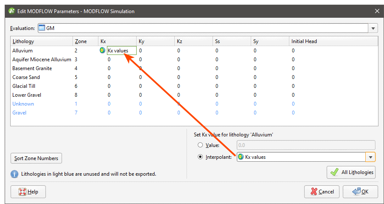This screenshot has height=204, width=384.
Task: Select the Alluvium lithology row
Action: [x=194, y=51]
